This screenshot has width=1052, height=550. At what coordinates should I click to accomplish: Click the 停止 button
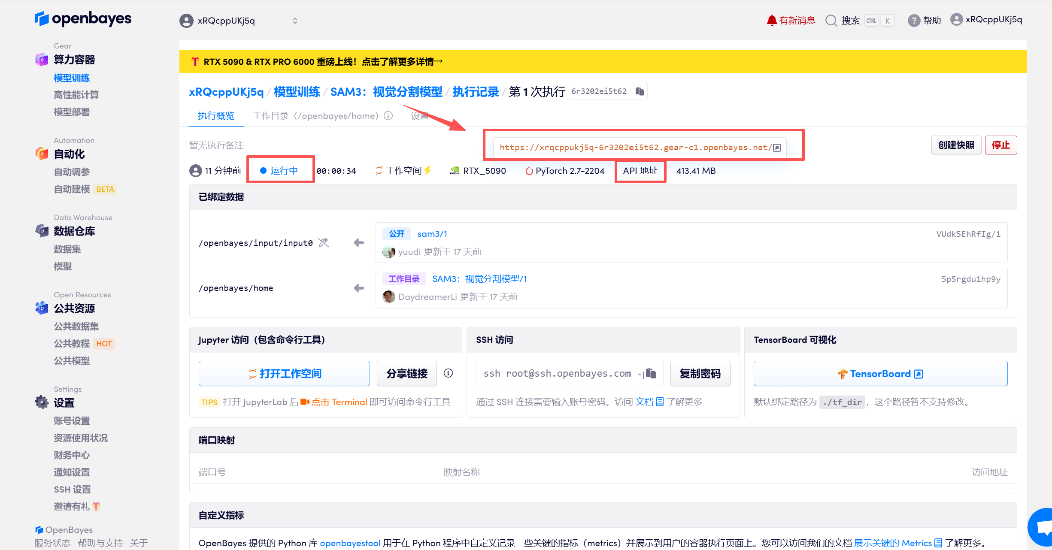[x=1000, y=145]
